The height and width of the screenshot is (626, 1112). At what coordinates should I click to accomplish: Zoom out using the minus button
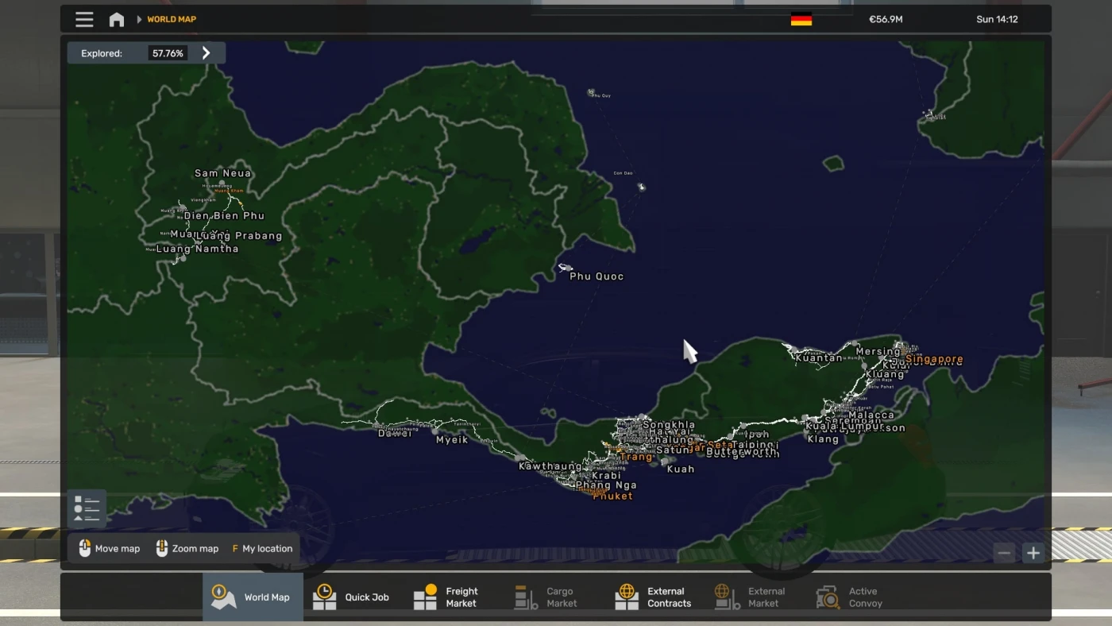1003,552
